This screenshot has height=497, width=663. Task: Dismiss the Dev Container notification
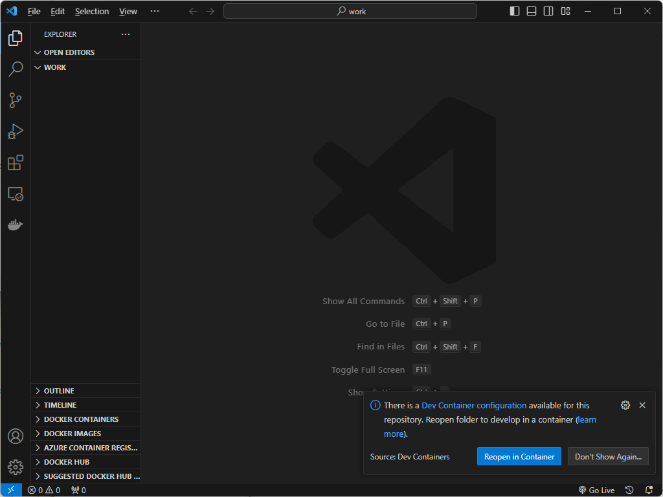(x=642, y=405)
